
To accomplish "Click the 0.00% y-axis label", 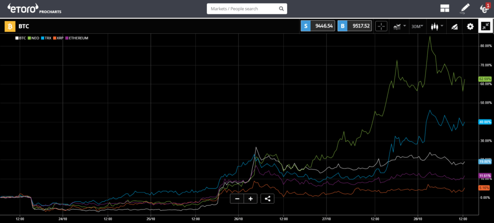I will click(x=485, y=197).
